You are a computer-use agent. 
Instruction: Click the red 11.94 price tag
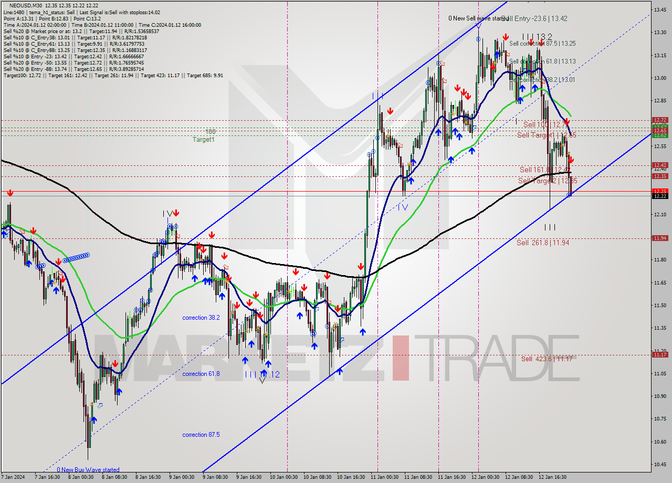(x=660, y=238)
